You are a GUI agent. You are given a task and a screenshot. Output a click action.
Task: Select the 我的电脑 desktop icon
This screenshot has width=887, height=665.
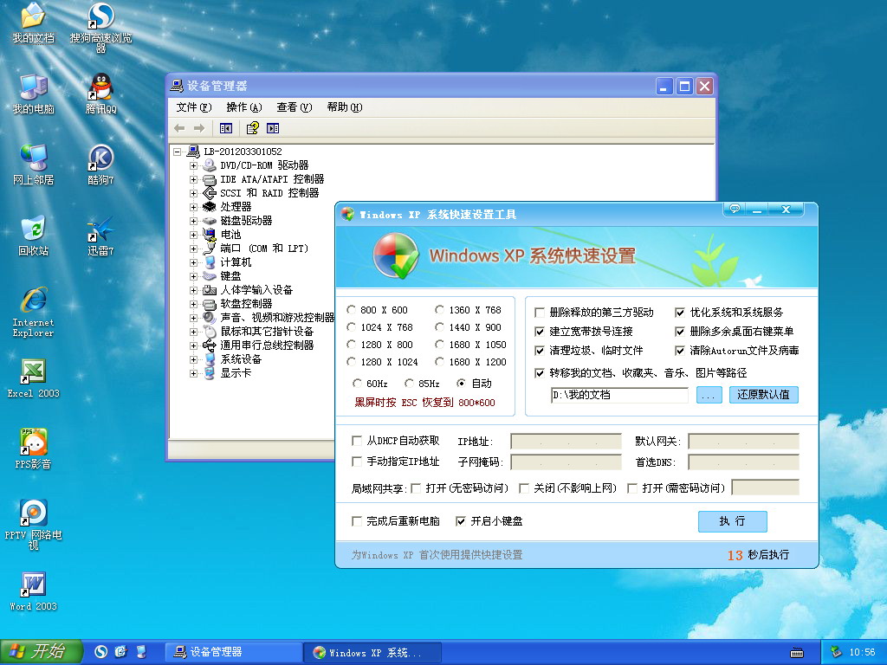click(x=34, y=94)
